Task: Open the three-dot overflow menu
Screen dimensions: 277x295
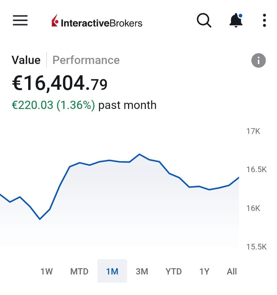Action: click(264, 20)
